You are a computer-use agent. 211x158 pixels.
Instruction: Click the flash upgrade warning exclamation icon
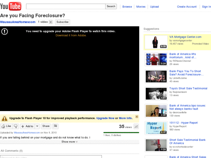point(4,32)
